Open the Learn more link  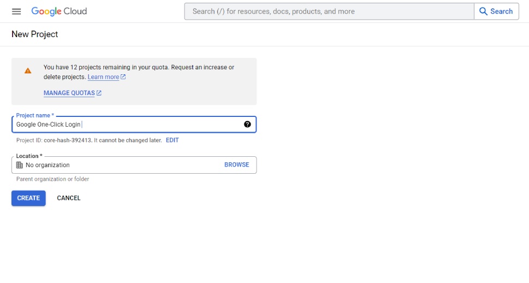click(103, 77)
